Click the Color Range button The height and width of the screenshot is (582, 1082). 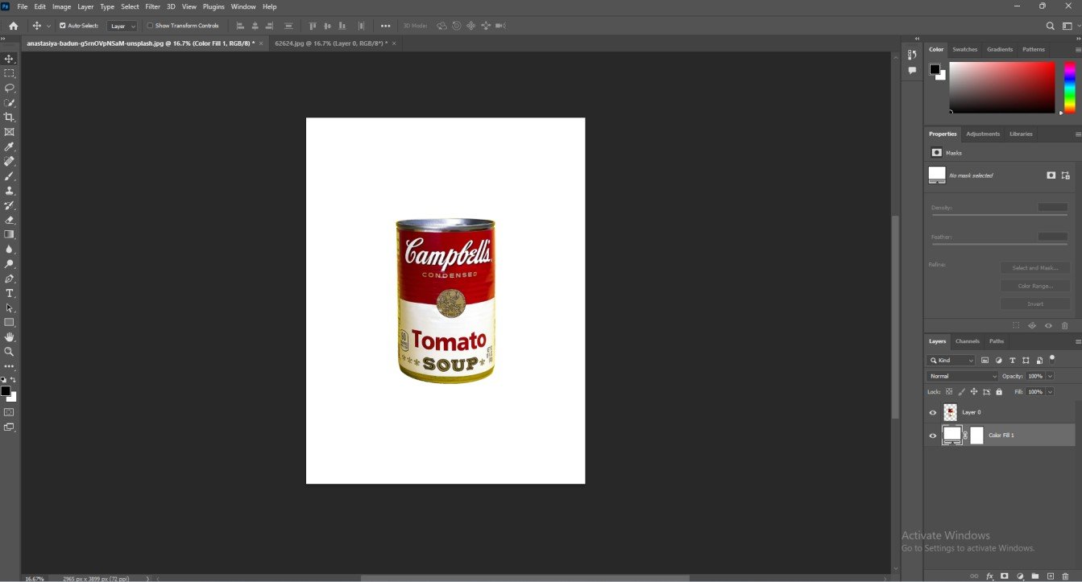point(1035,286)
